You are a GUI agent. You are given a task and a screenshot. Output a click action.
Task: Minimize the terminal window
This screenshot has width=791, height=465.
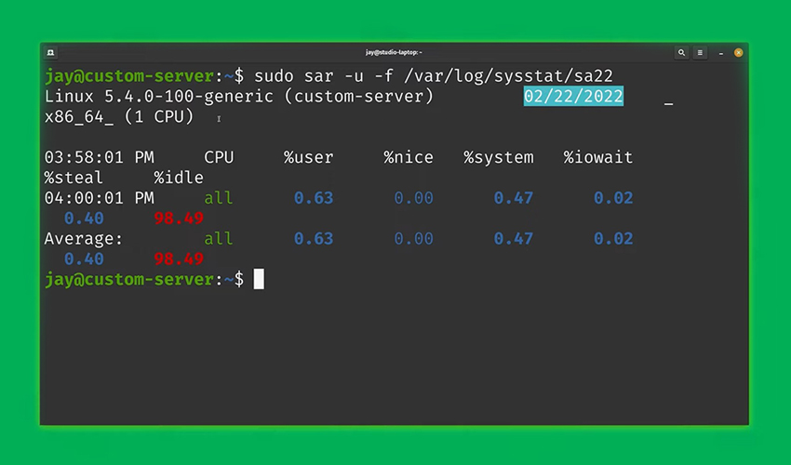pyautogui.click(x=720, y=53)
